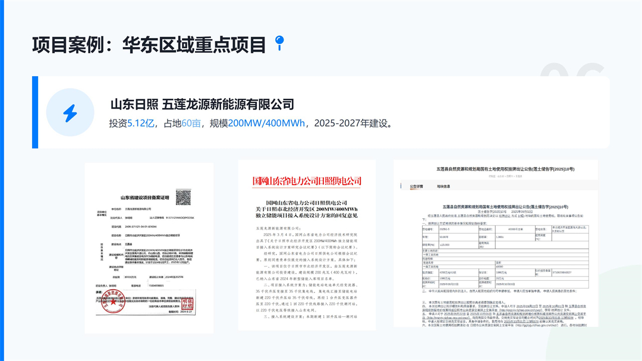Click the blue vertical accent bar on card

point(35,112)
